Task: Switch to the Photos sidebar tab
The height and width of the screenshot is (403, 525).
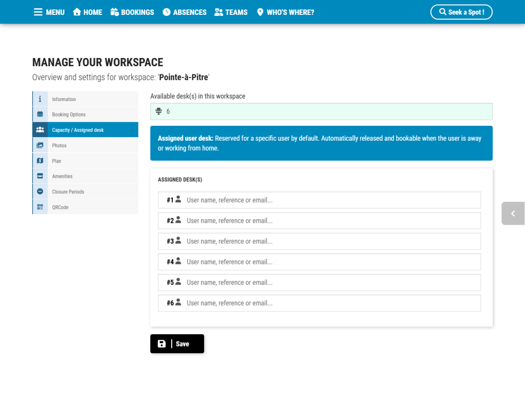Action: point(86,145)
